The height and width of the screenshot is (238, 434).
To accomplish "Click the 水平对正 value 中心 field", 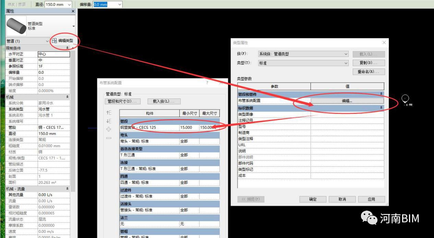I will (53, 54).
